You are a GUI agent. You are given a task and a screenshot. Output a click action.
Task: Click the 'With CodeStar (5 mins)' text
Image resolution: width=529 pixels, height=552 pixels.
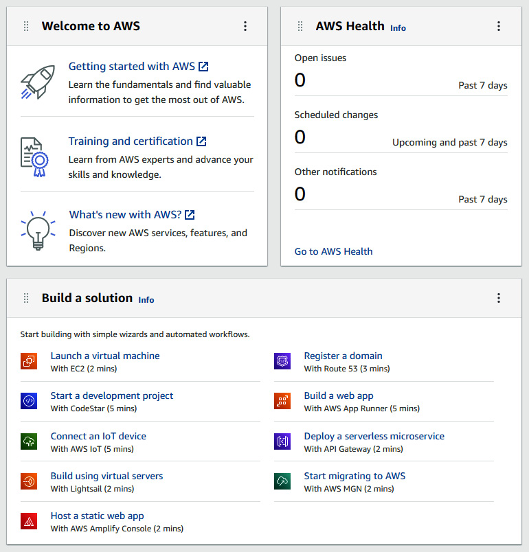click(93, 409)
